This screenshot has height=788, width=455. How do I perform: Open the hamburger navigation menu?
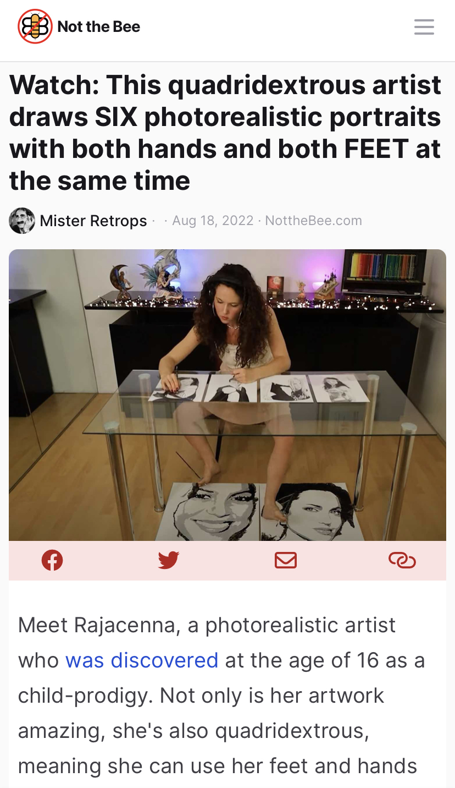point(424,26)
